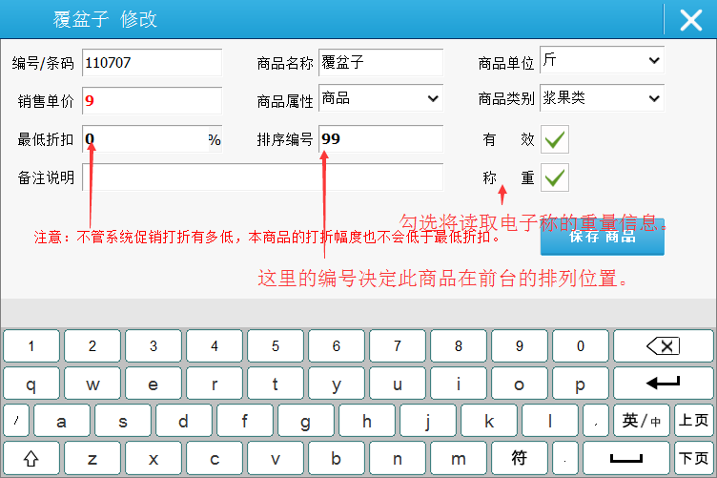The image size is (717, 478).
Task: Toggle the 称重 checkbox
Action: coord(555,177)
